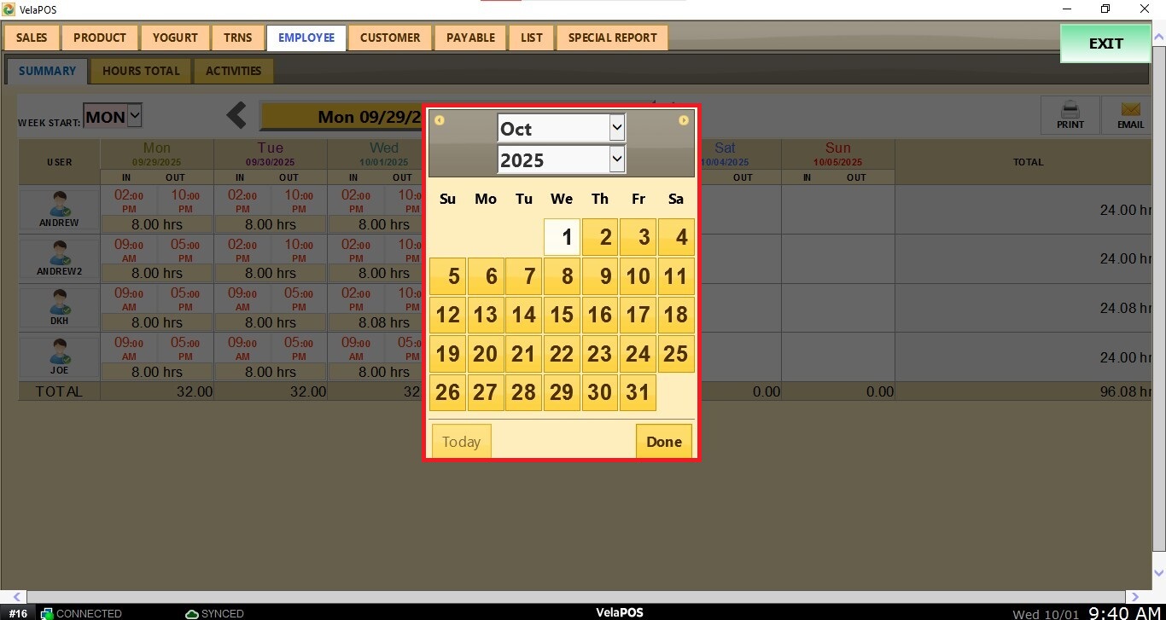
Task: Click the calendar next month arrow
Action: (x=684, y=120)
